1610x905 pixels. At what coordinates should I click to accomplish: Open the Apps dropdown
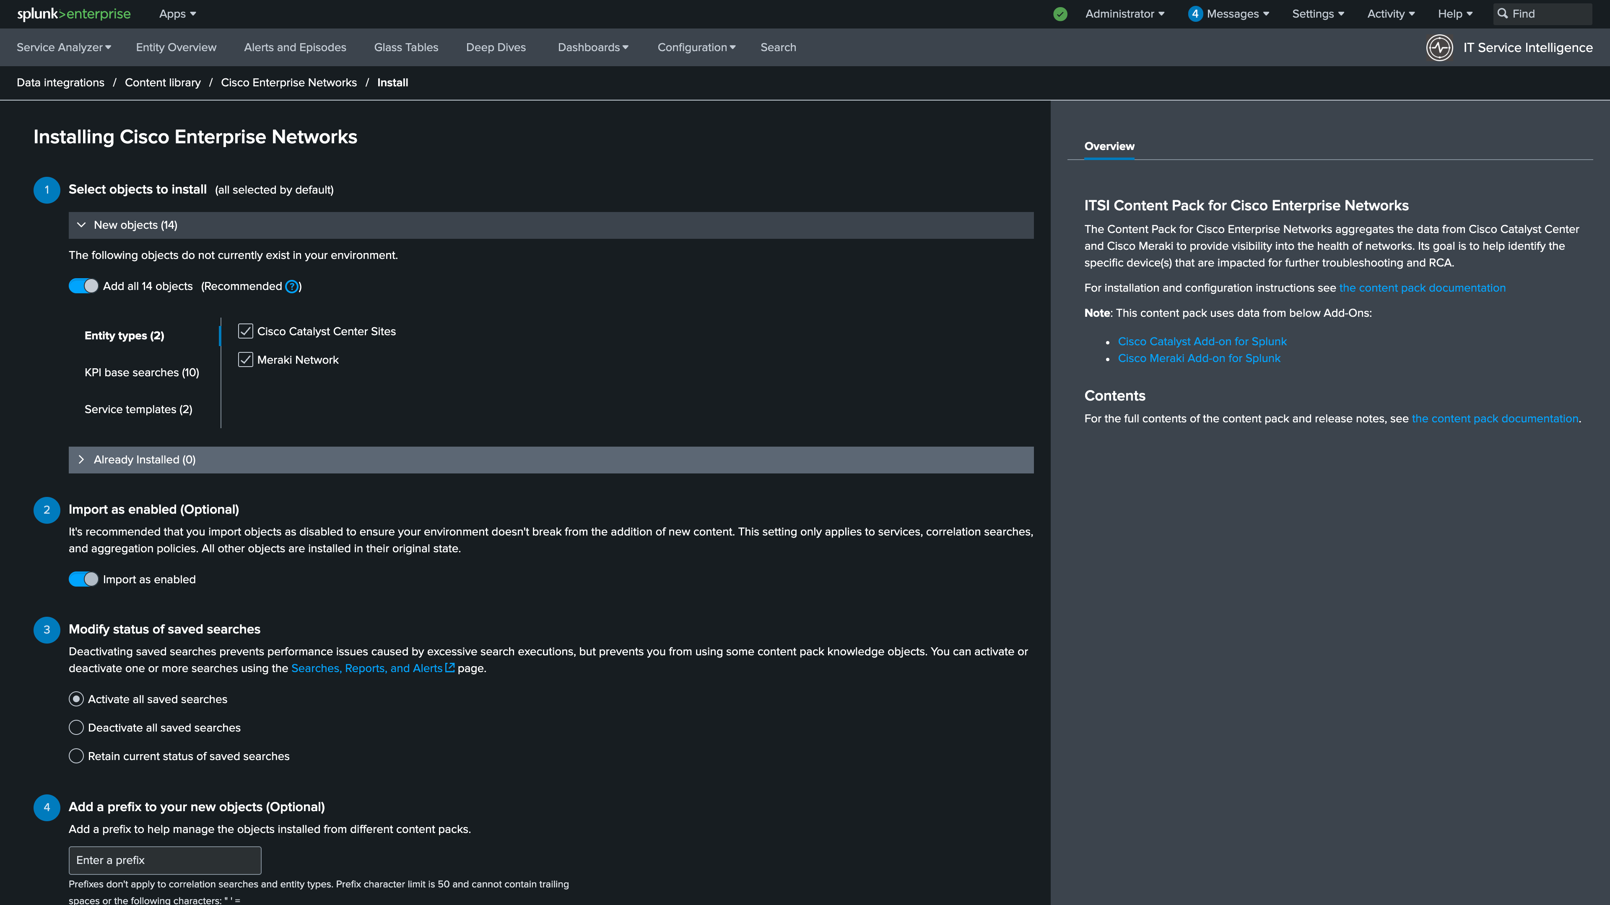177,14
